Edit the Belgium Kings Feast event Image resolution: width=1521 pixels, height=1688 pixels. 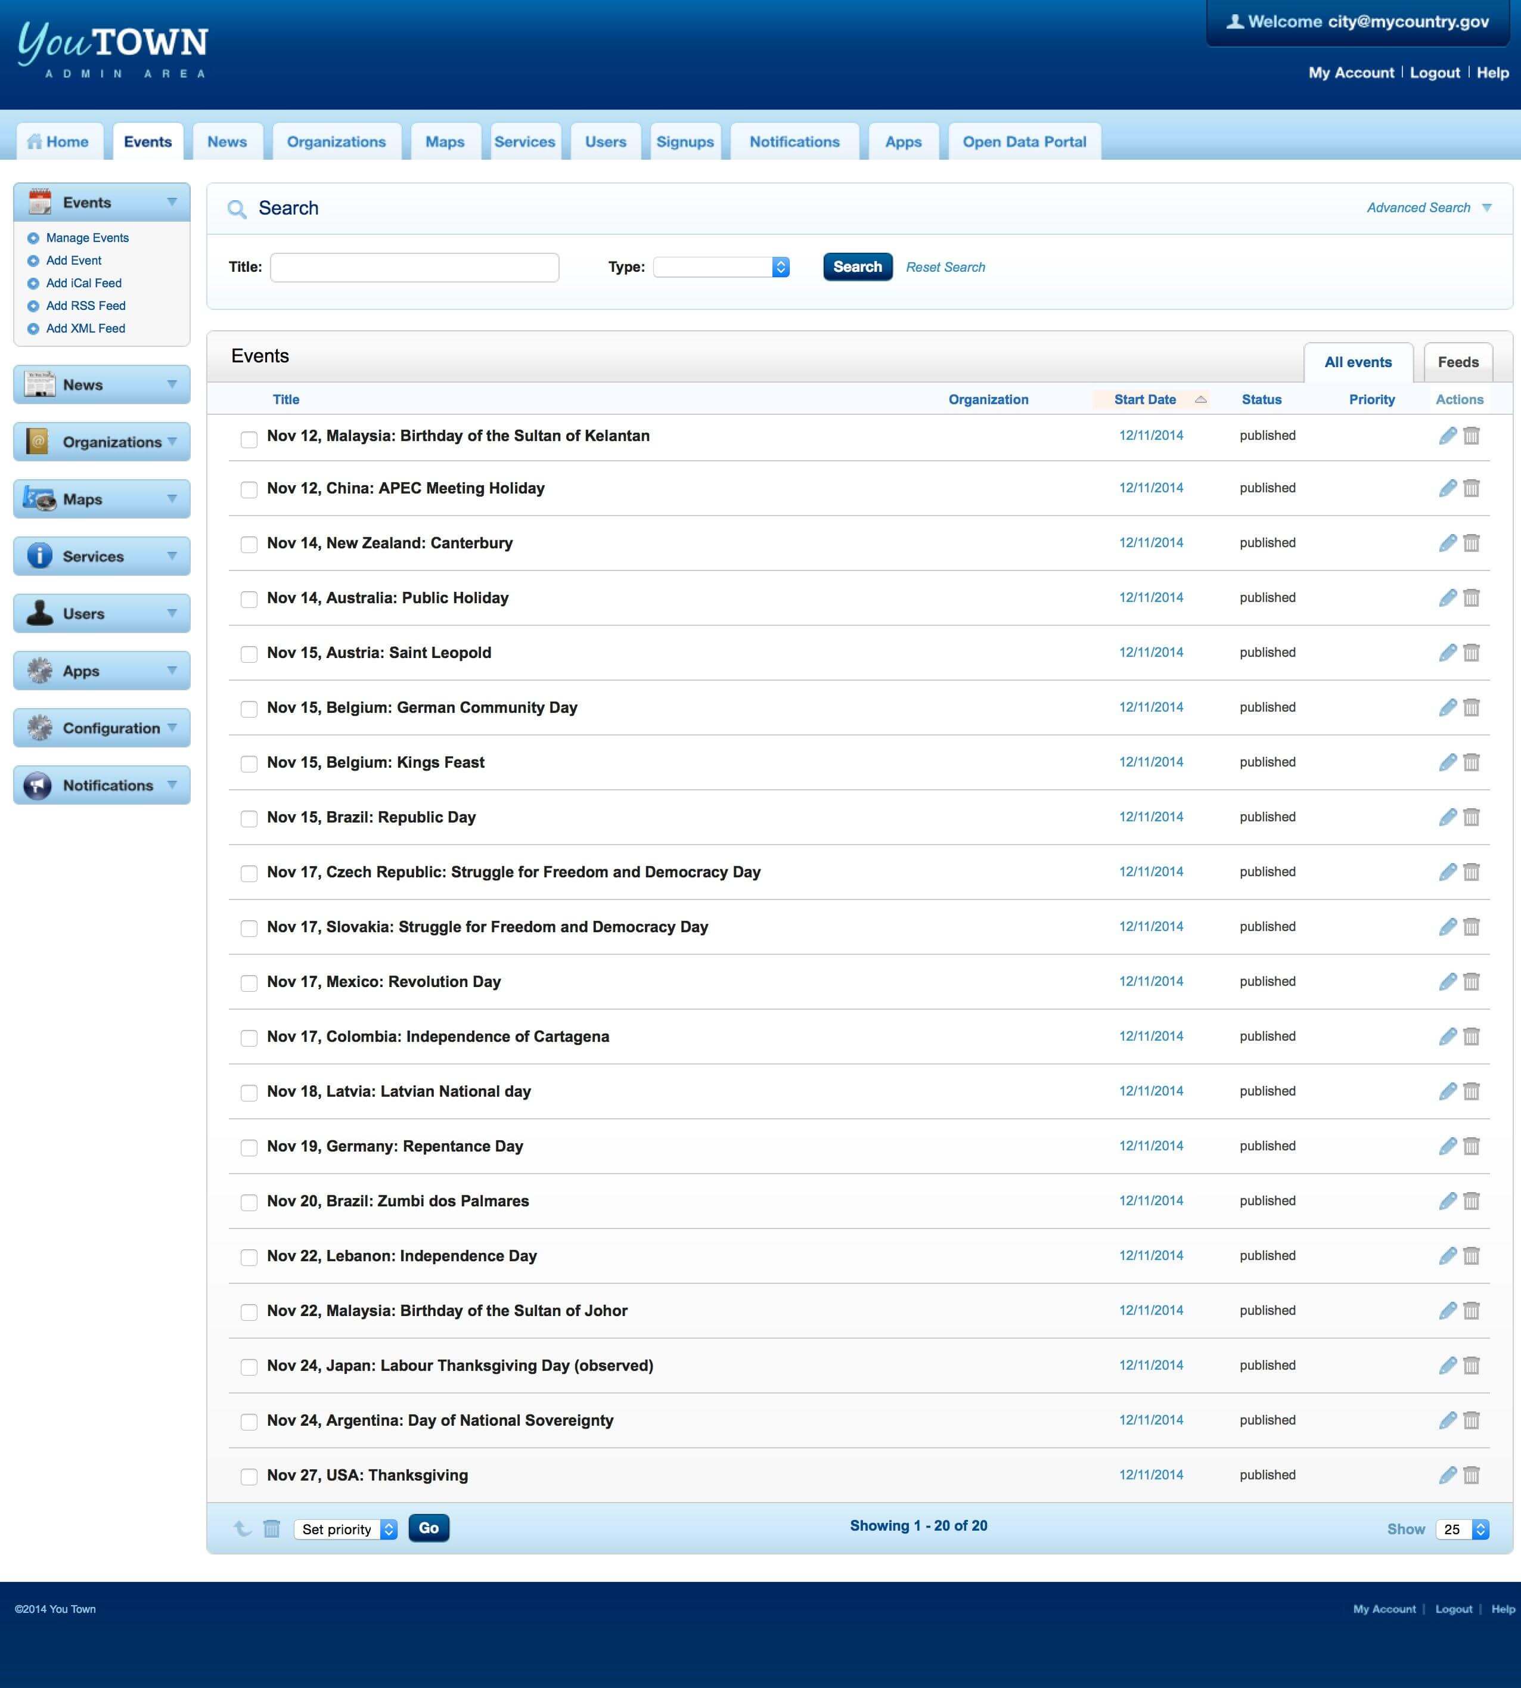1448,762
